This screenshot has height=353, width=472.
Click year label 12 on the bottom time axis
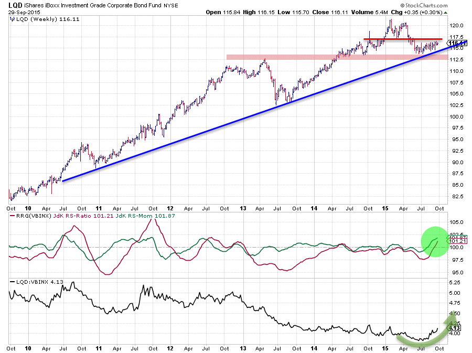[170, 348]
